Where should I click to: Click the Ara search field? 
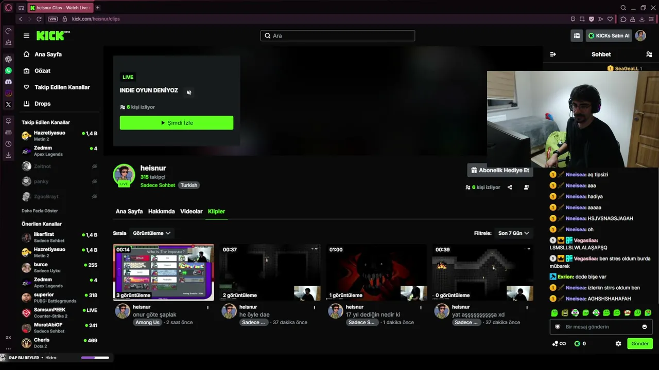[x=338, y=35]
